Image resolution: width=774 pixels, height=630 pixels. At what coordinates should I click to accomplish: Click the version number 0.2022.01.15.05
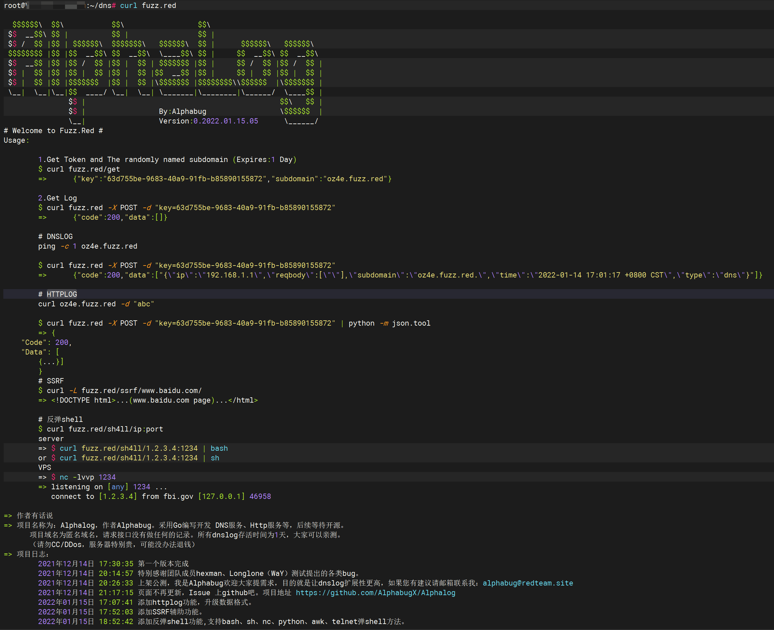(x=225, y=121)
